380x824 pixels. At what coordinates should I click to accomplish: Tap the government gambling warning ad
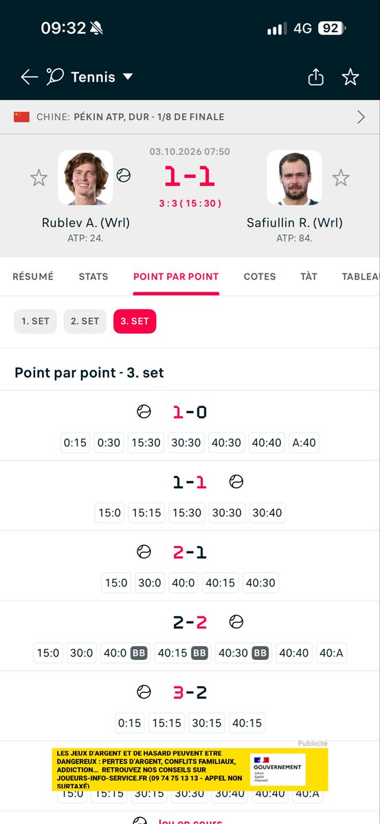pyautogui.click(x=190, y=768)
